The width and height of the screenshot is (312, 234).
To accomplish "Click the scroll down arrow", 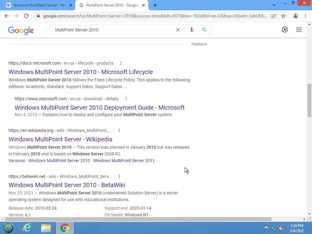I will coord(309,214).
